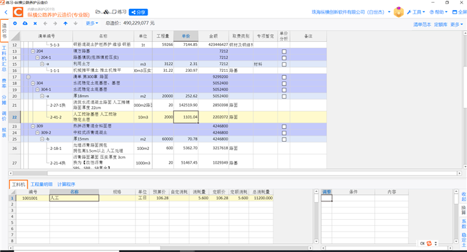Image resolution: width=467 pixels, height=252 pixels.
Task: Tick the checkbox in row 20 (20000 m2)
Action: point(284,97)
